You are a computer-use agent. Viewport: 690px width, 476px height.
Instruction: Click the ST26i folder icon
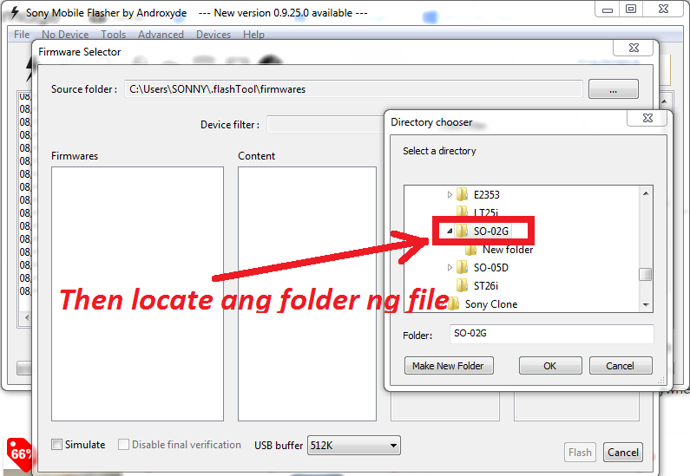(462, 286)
